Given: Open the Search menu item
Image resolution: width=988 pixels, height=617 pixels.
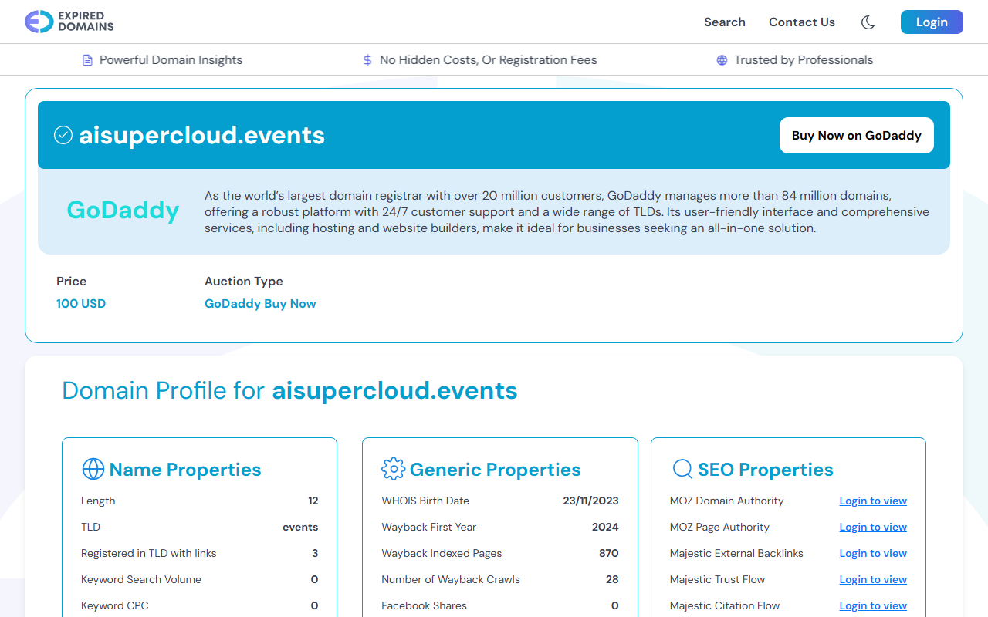Looking at the screenshot, I should point(725,22).
